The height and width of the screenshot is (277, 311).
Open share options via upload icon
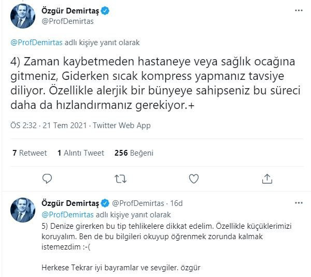[x=267, y=178]
